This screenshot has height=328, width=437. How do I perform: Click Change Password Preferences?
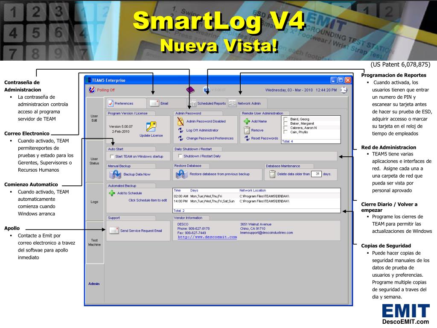[x=210, y=138]
